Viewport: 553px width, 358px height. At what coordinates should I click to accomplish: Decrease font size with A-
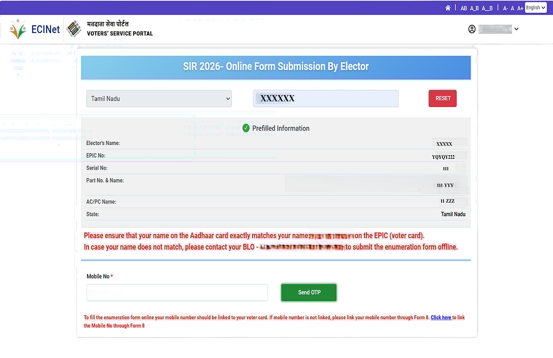(505, 8)
